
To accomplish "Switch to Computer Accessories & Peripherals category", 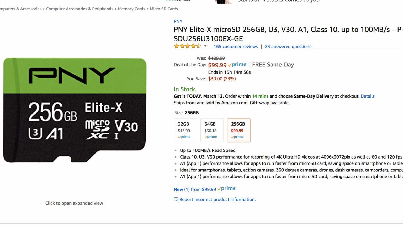I will (79, 9).
